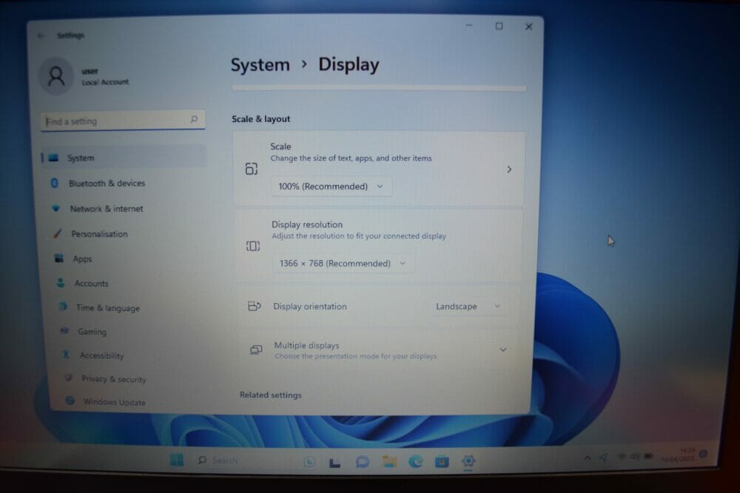Open Microsoft Store from the taskbar
Viewport: 740px width, 493px height.
pos(442,461)
